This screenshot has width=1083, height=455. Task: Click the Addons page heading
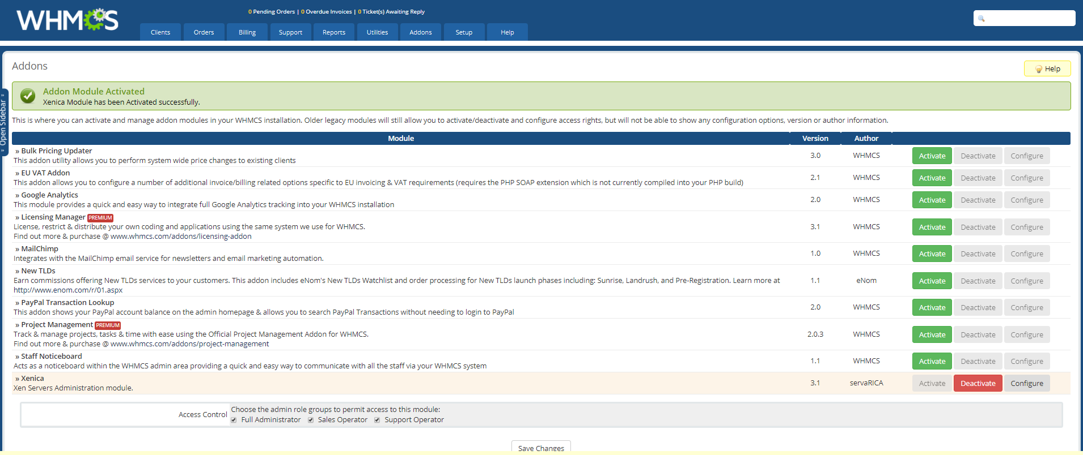pyautogui.click(x=29, y=66)
